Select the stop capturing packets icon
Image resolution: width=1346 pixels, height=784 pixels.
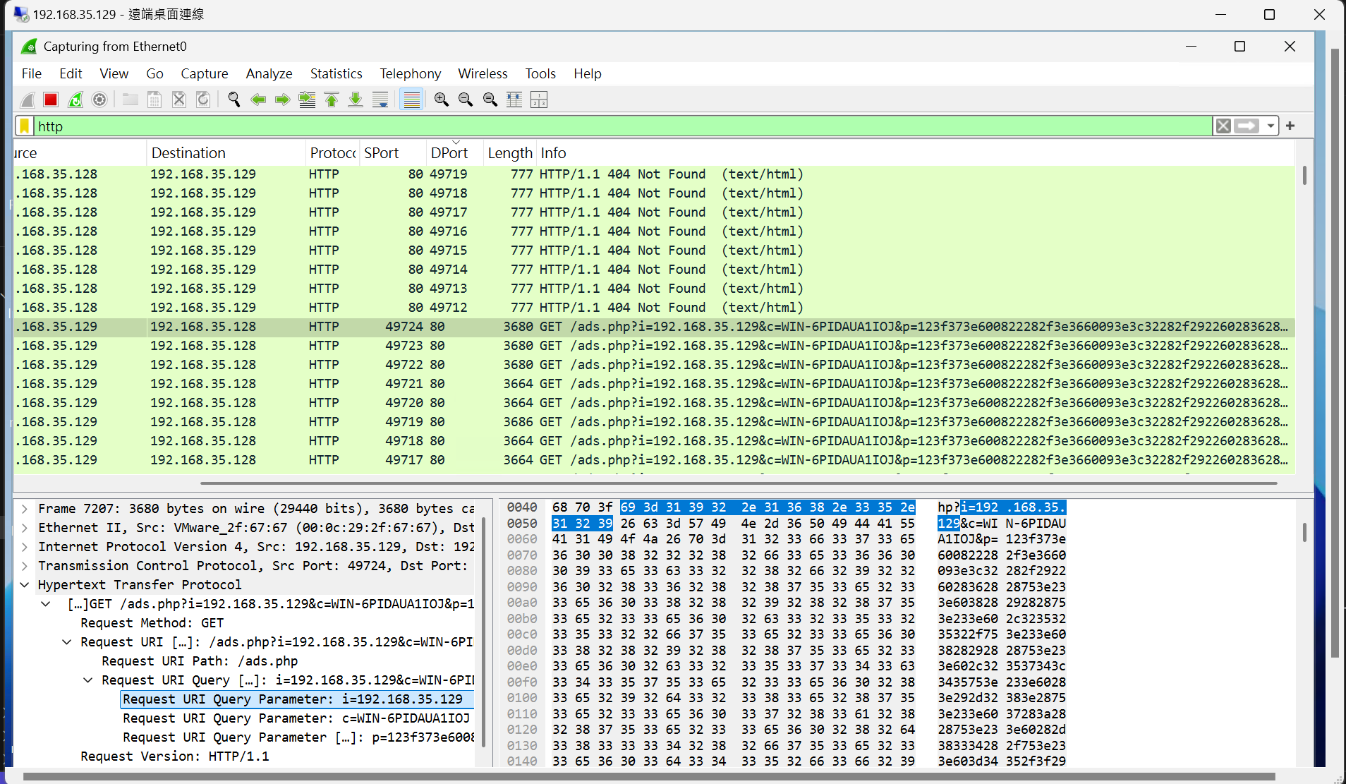(x=50, y=99)
